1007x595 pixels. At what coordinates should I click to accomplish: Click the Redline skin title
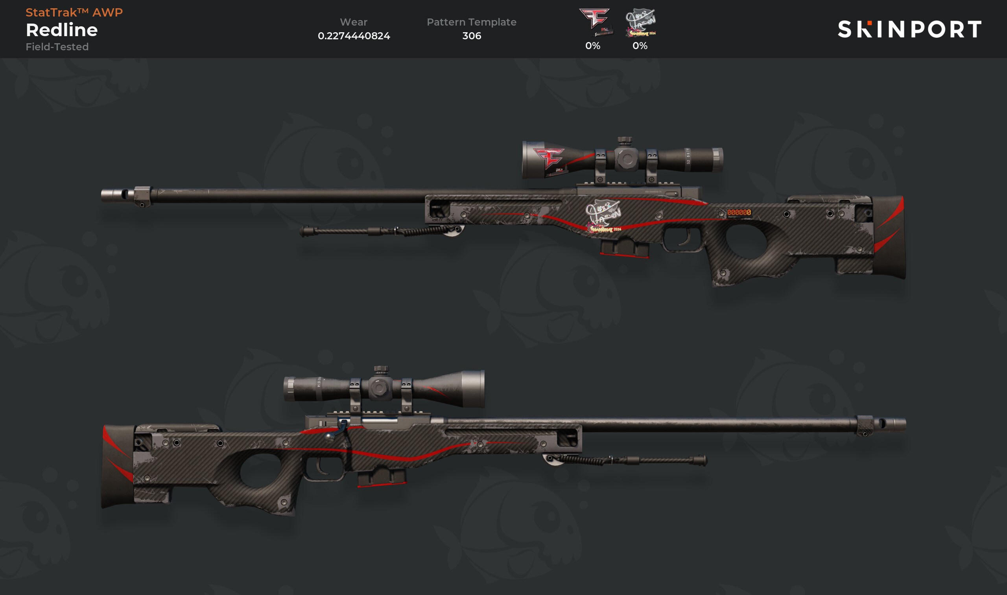click(62, 30)
